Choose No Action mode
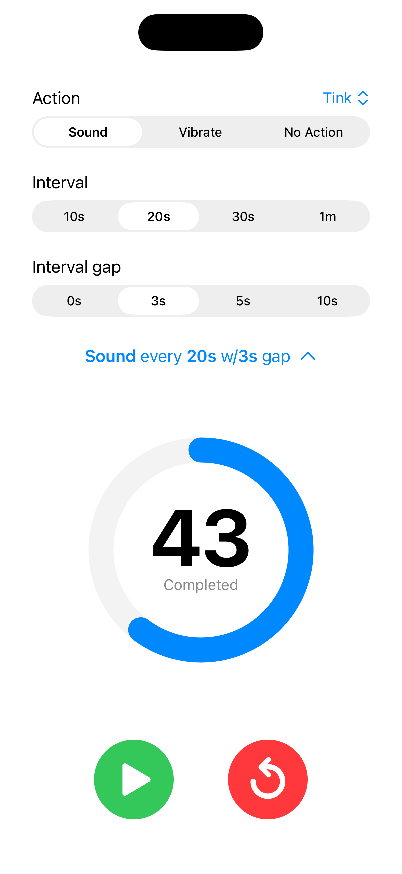The width and height of the screenshot is (402, 874). point(313,132)
